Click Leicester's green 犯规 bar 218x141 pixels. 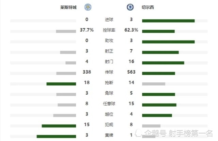pyautogui.click(x=59, y=126)
